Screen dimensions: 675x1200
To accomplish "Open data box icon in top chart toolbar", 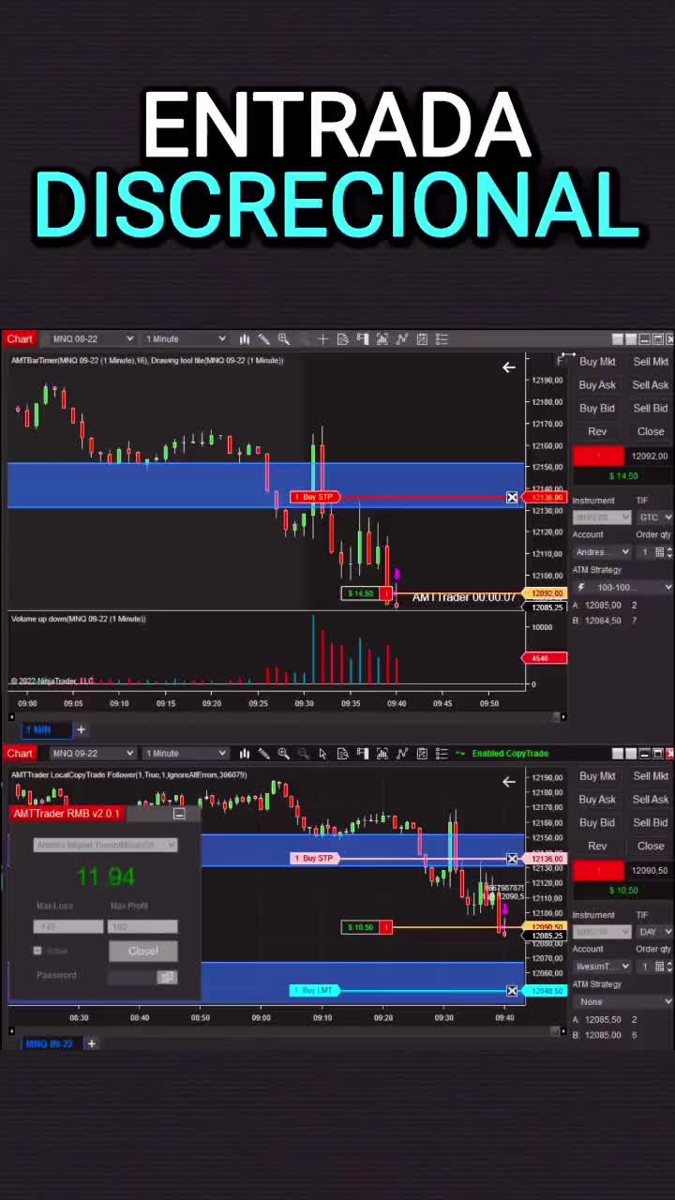I will tap(342, 339).
